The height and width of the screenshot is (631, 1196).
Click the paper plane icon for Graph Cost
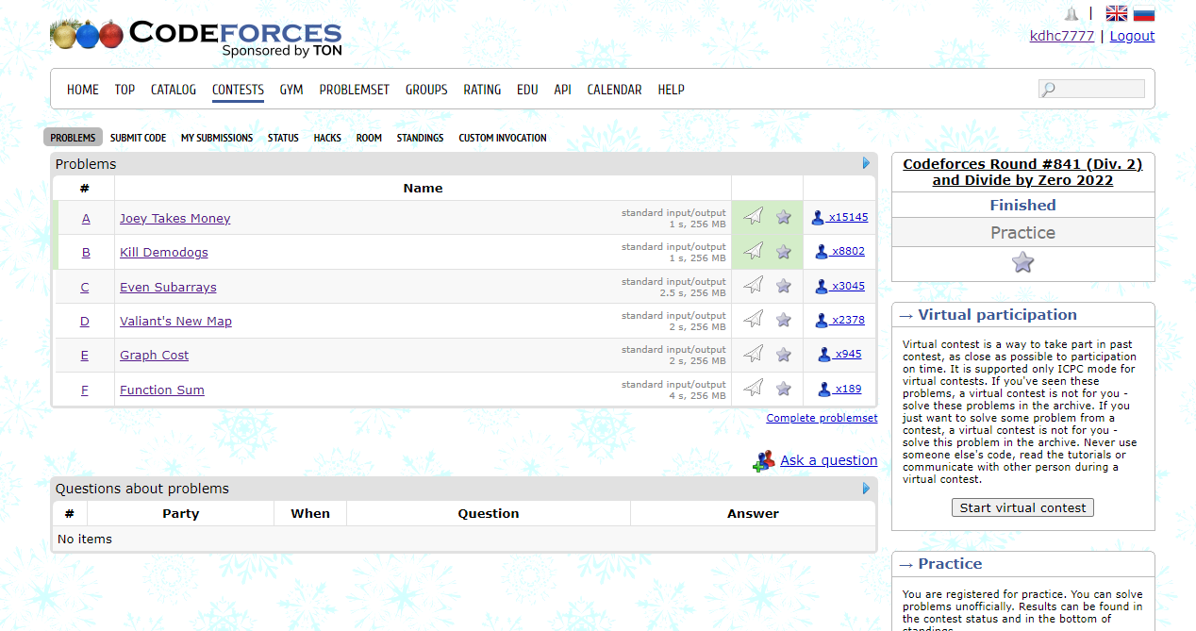(x=752, y=354)
